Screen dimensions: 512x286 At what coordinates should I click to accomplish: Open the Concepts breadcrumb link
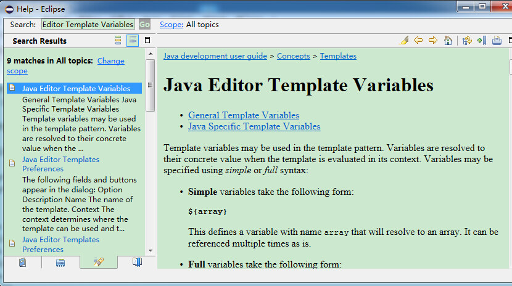(x=293, y=56)
